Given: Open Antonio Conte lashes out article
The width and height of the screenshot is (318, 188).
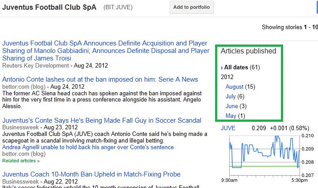Looking at the screenshot, I should pos(100,79).
